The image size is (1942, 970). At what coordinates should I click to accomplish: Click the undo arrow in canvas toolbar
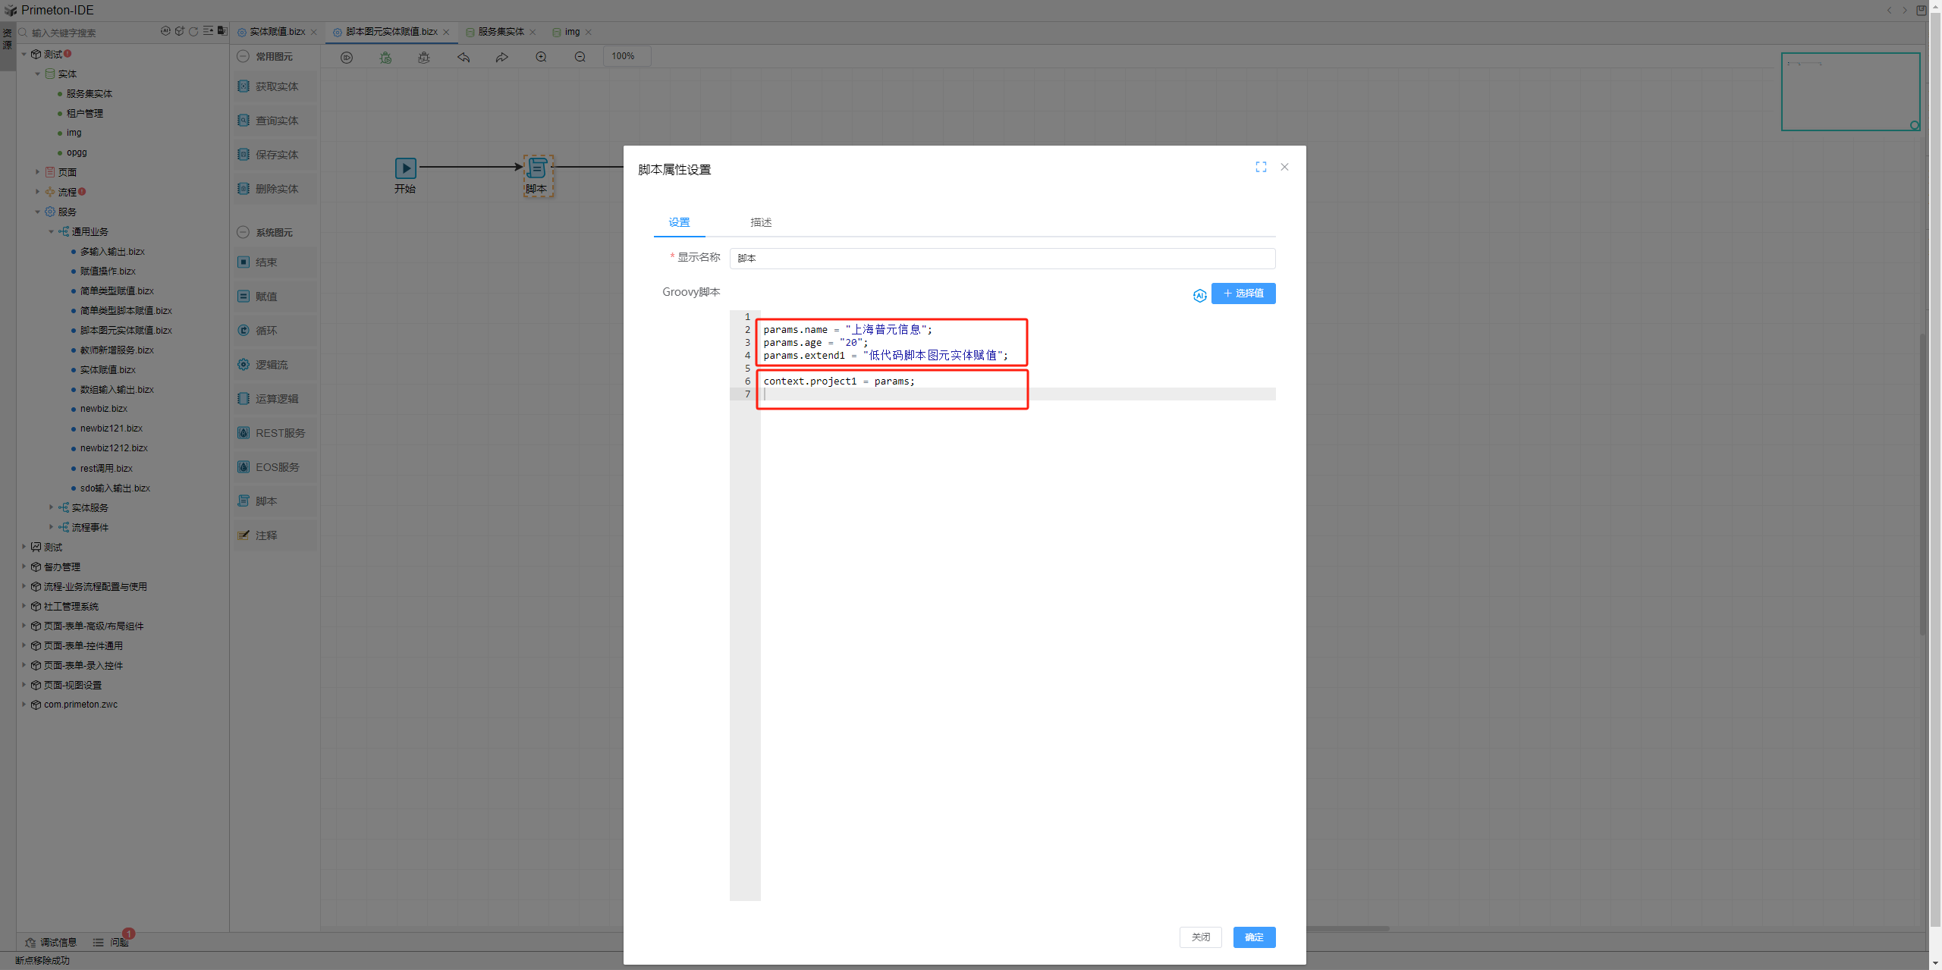(464, 57)
